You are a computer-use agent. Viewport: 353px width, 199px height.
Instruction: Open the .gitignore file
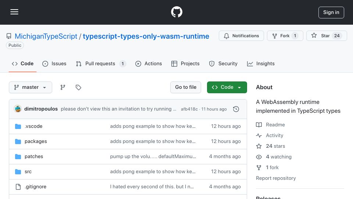coord(35,187)
